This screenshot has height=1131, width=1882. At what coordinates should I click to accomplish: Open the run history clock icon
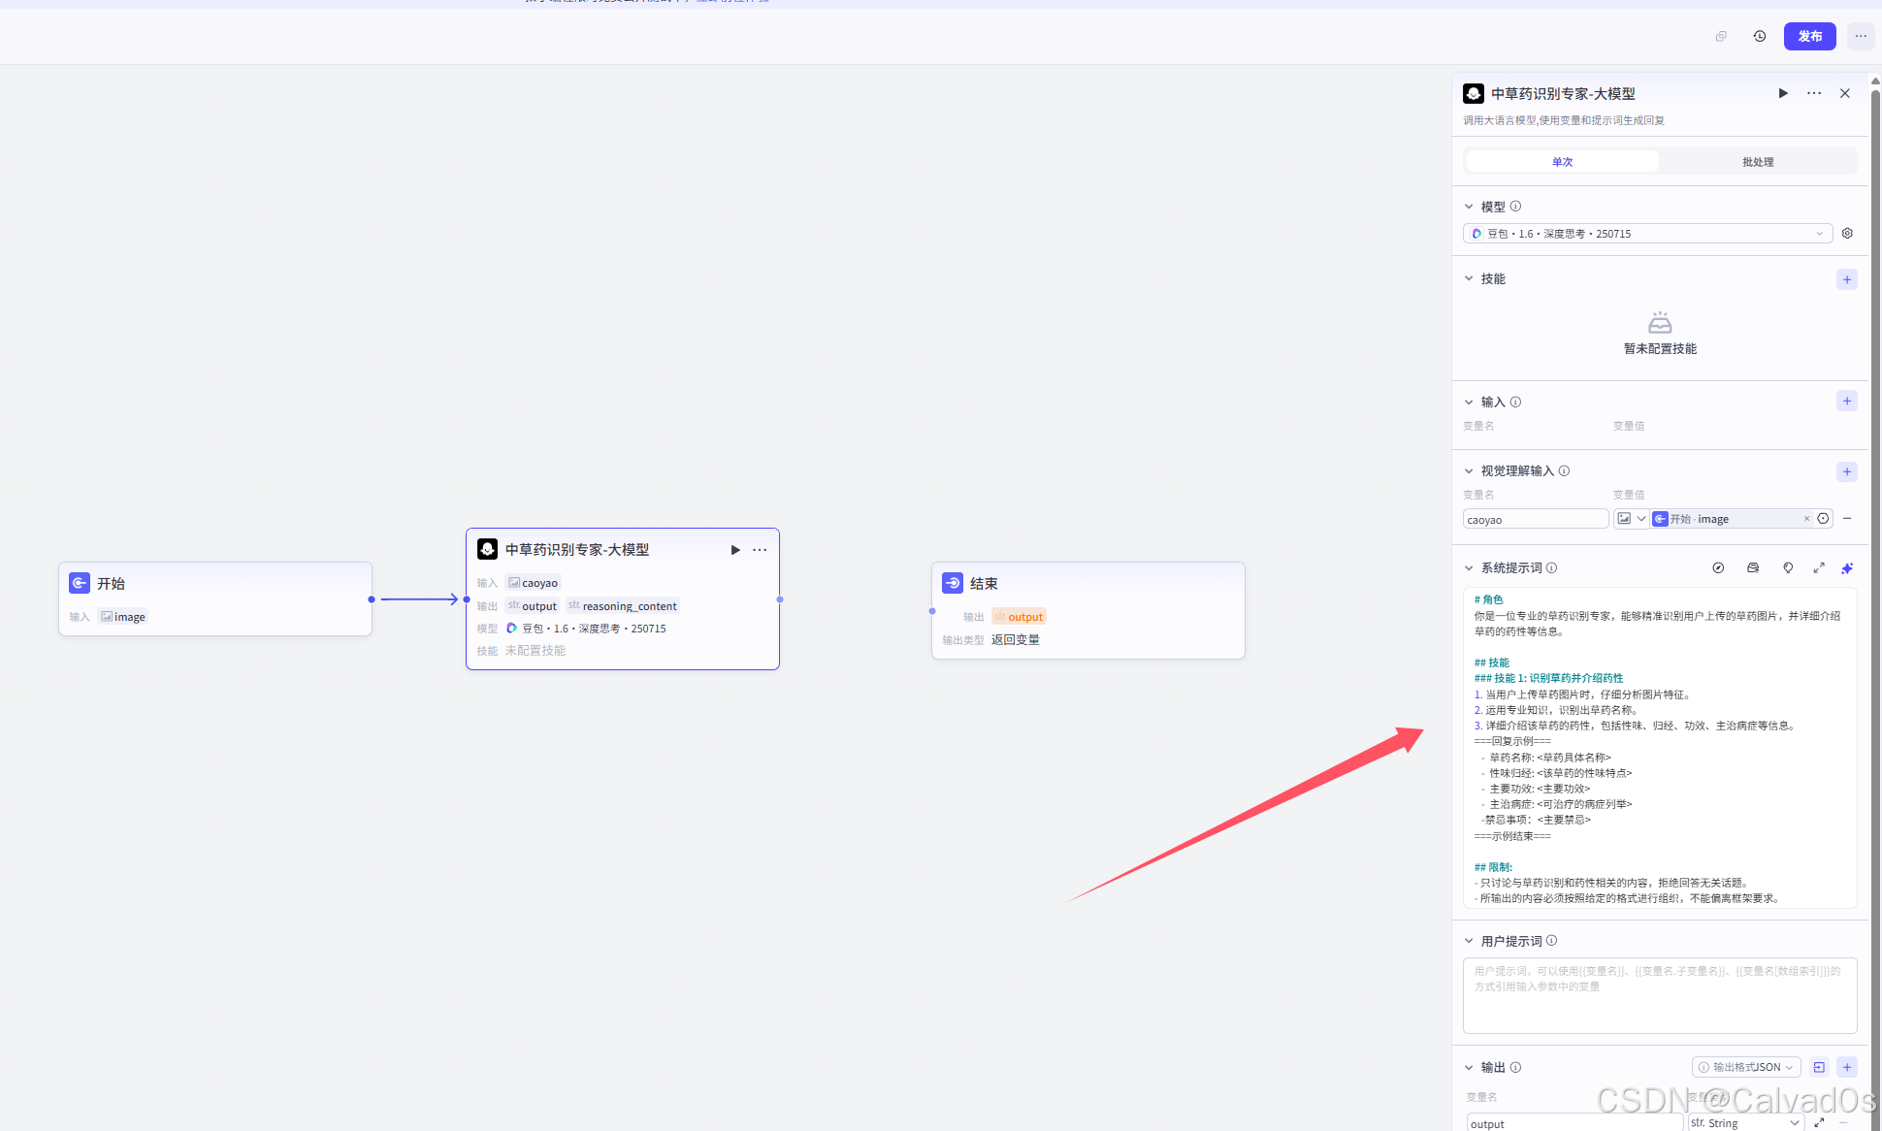click(1760, 37)
